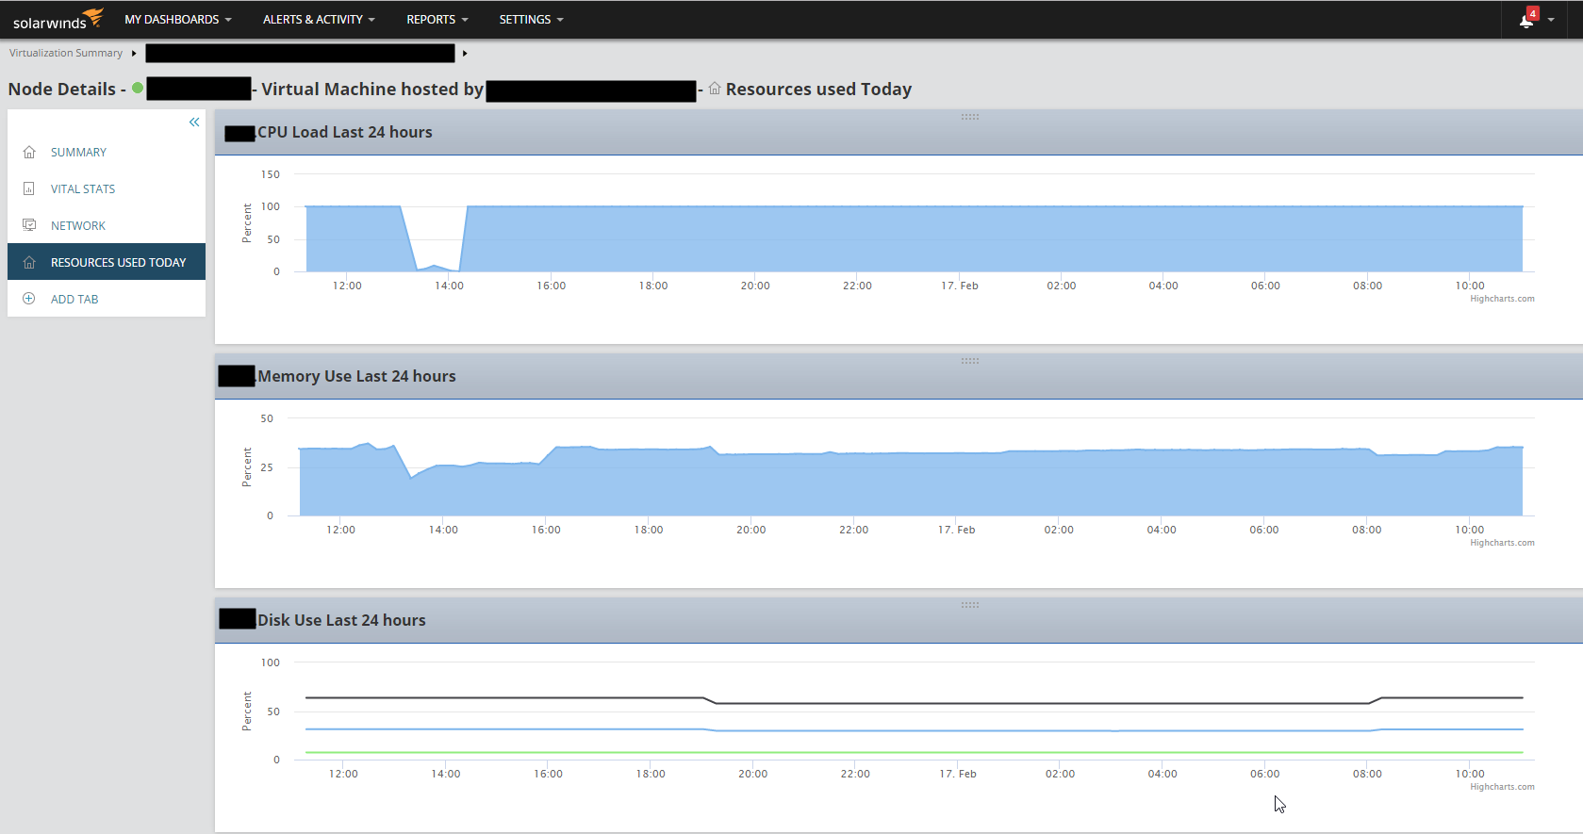This screenshot has height=834, width=1583.
Task: Open Highcharts.com link under Memory chart
Action: point(1502,543)
